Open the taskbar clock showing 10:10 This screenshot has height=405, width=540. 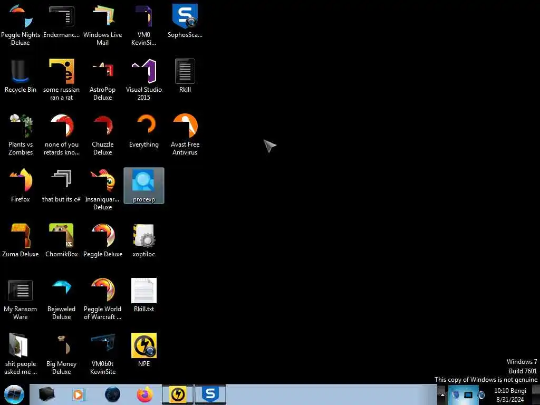tap(510, 395)
